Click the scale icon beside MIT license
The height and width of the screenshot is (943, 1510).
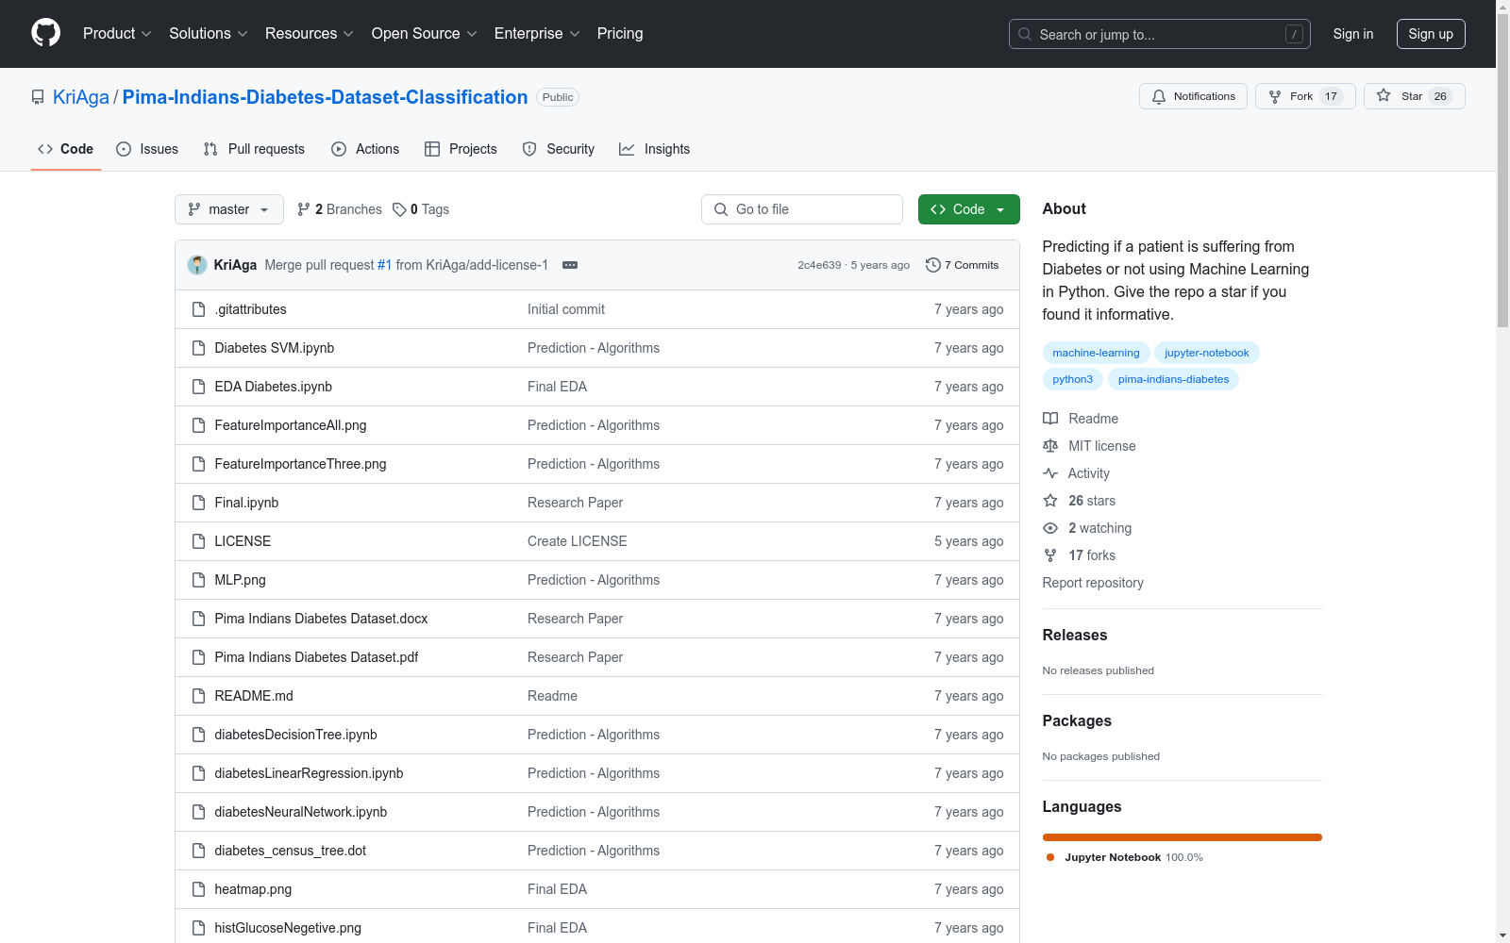pos(1050,446)
